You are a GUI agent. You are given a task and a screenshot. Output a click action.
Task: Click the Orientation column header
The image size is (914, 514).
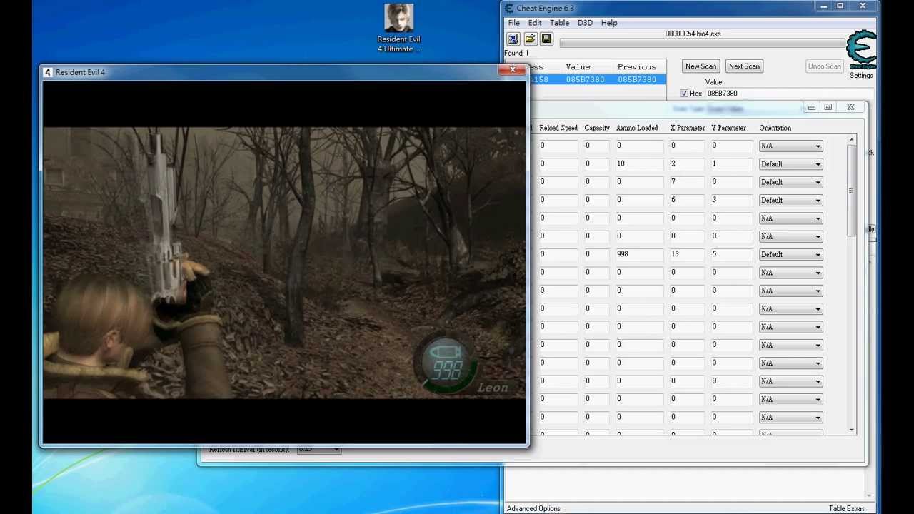(775, 128)
